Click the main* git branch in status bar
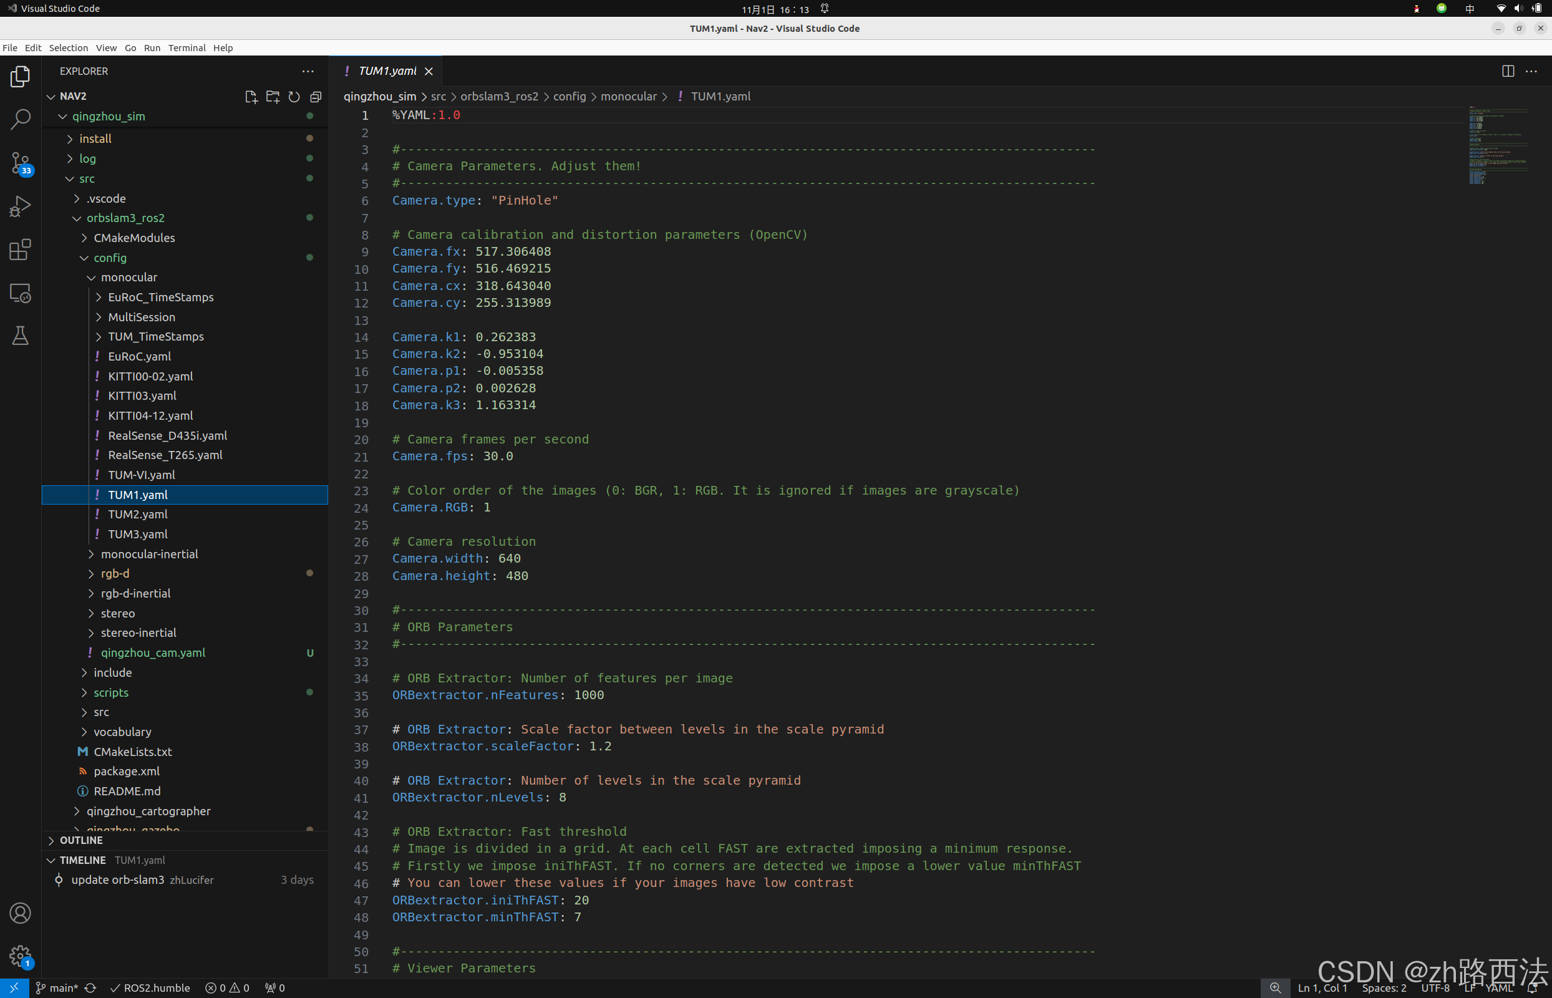Screen dimensions: 1552x998 [x=57, y=987]
